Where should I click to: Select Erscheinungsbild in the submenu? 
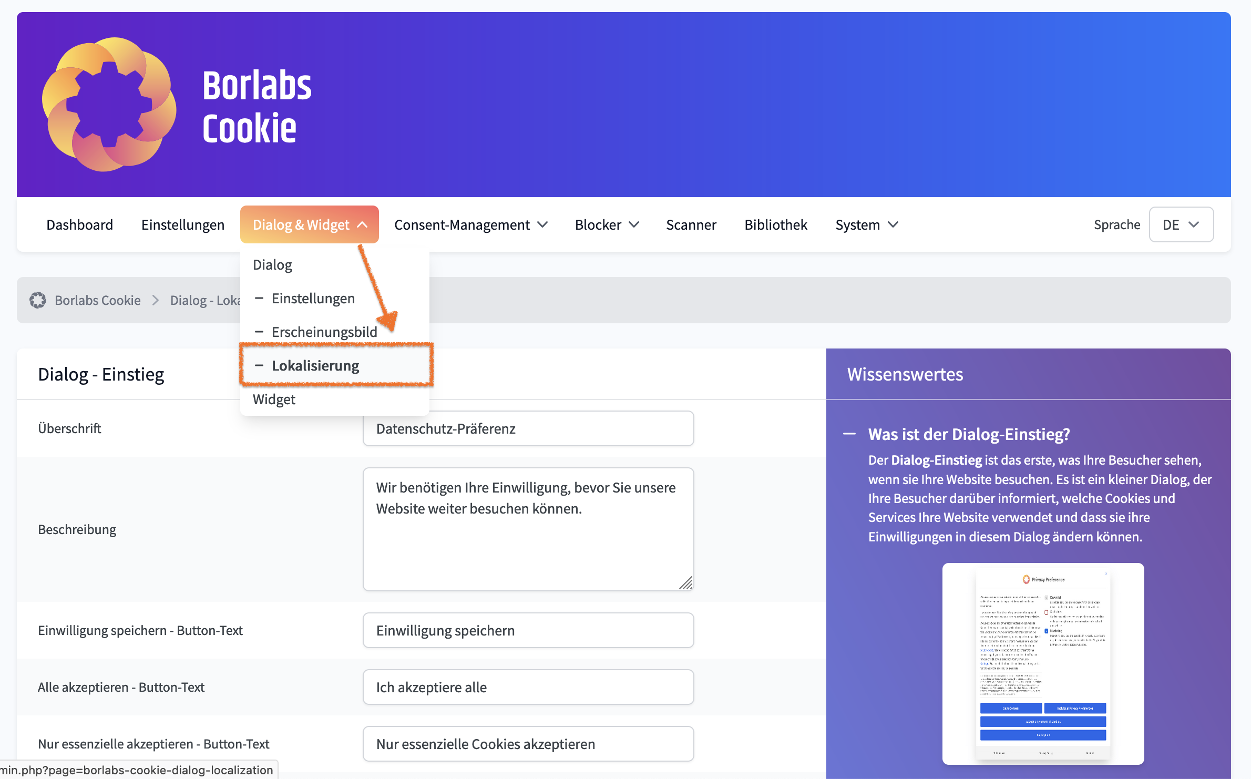click(x=324, y=332)
